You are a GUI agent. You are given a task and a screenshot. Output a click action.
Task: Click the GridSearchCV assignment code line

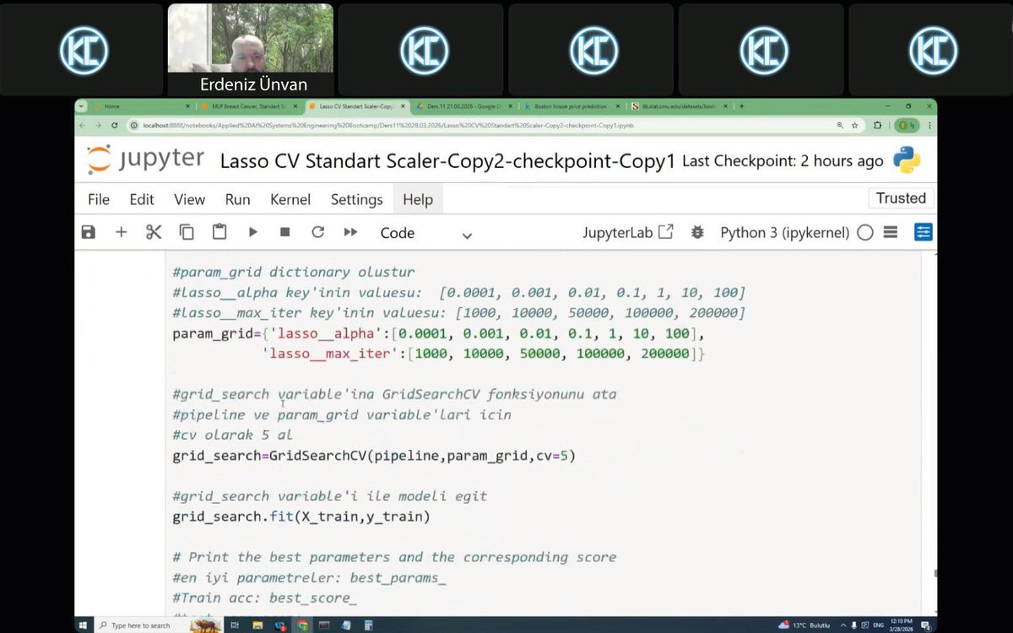[374, 456]
